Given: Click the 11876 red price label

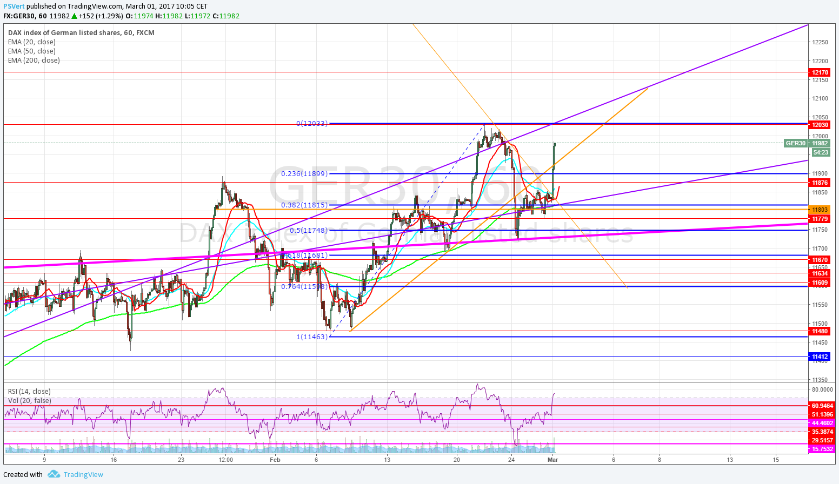Looking at the screenshot, I should 820,183.
